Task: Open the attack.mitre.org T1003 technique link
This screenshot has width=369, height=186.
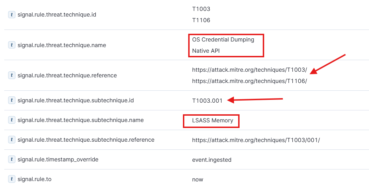Action: click(249, 70)
